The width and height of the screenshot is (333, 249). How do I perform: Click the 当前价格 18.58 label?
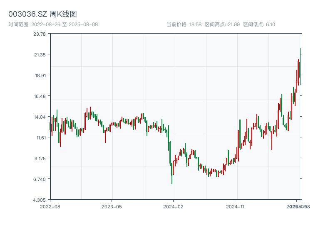click(x=184, y=24)
